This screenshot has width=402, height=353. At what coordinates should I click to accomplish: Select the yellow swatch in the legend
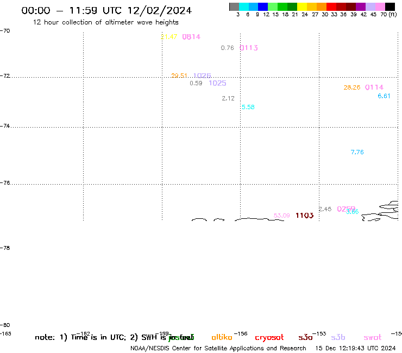click(x=302, y=7)
